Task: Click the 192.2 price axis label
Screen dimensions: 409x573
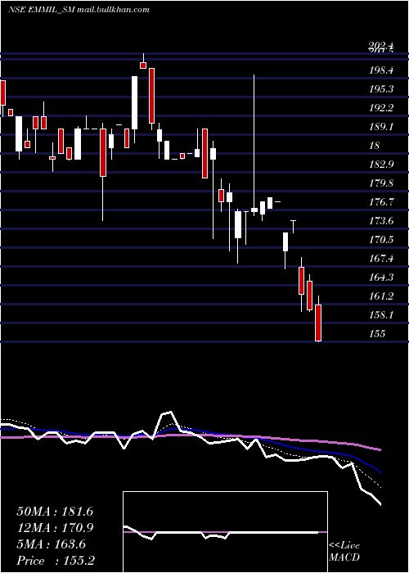Action: point(381,108)
